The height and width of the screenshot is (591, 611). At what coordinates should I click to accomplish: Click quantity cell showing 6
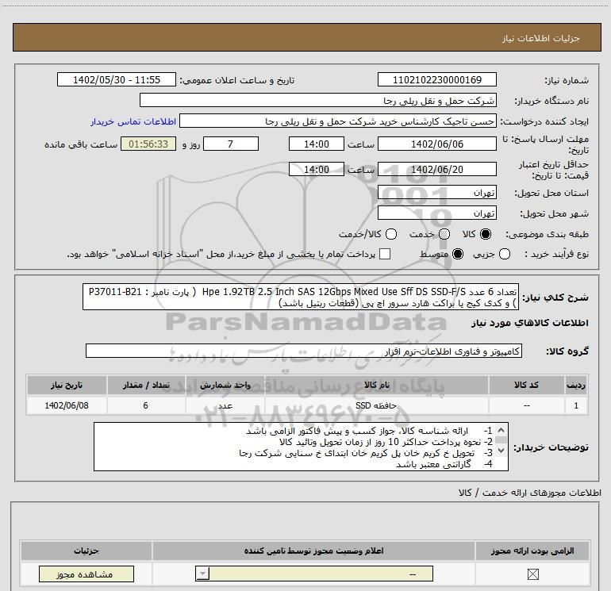146,405
